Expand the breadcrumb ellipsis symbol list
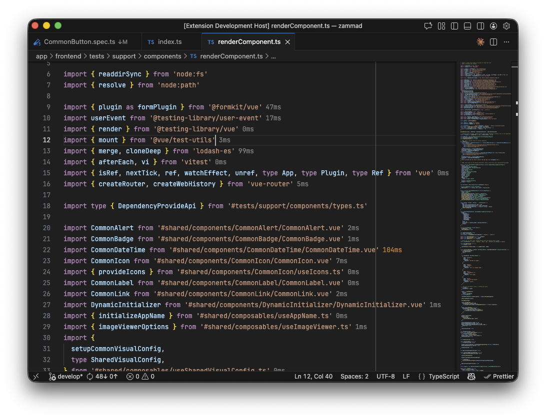This screenshot has height=419, width=546. [x=273, y=56]
